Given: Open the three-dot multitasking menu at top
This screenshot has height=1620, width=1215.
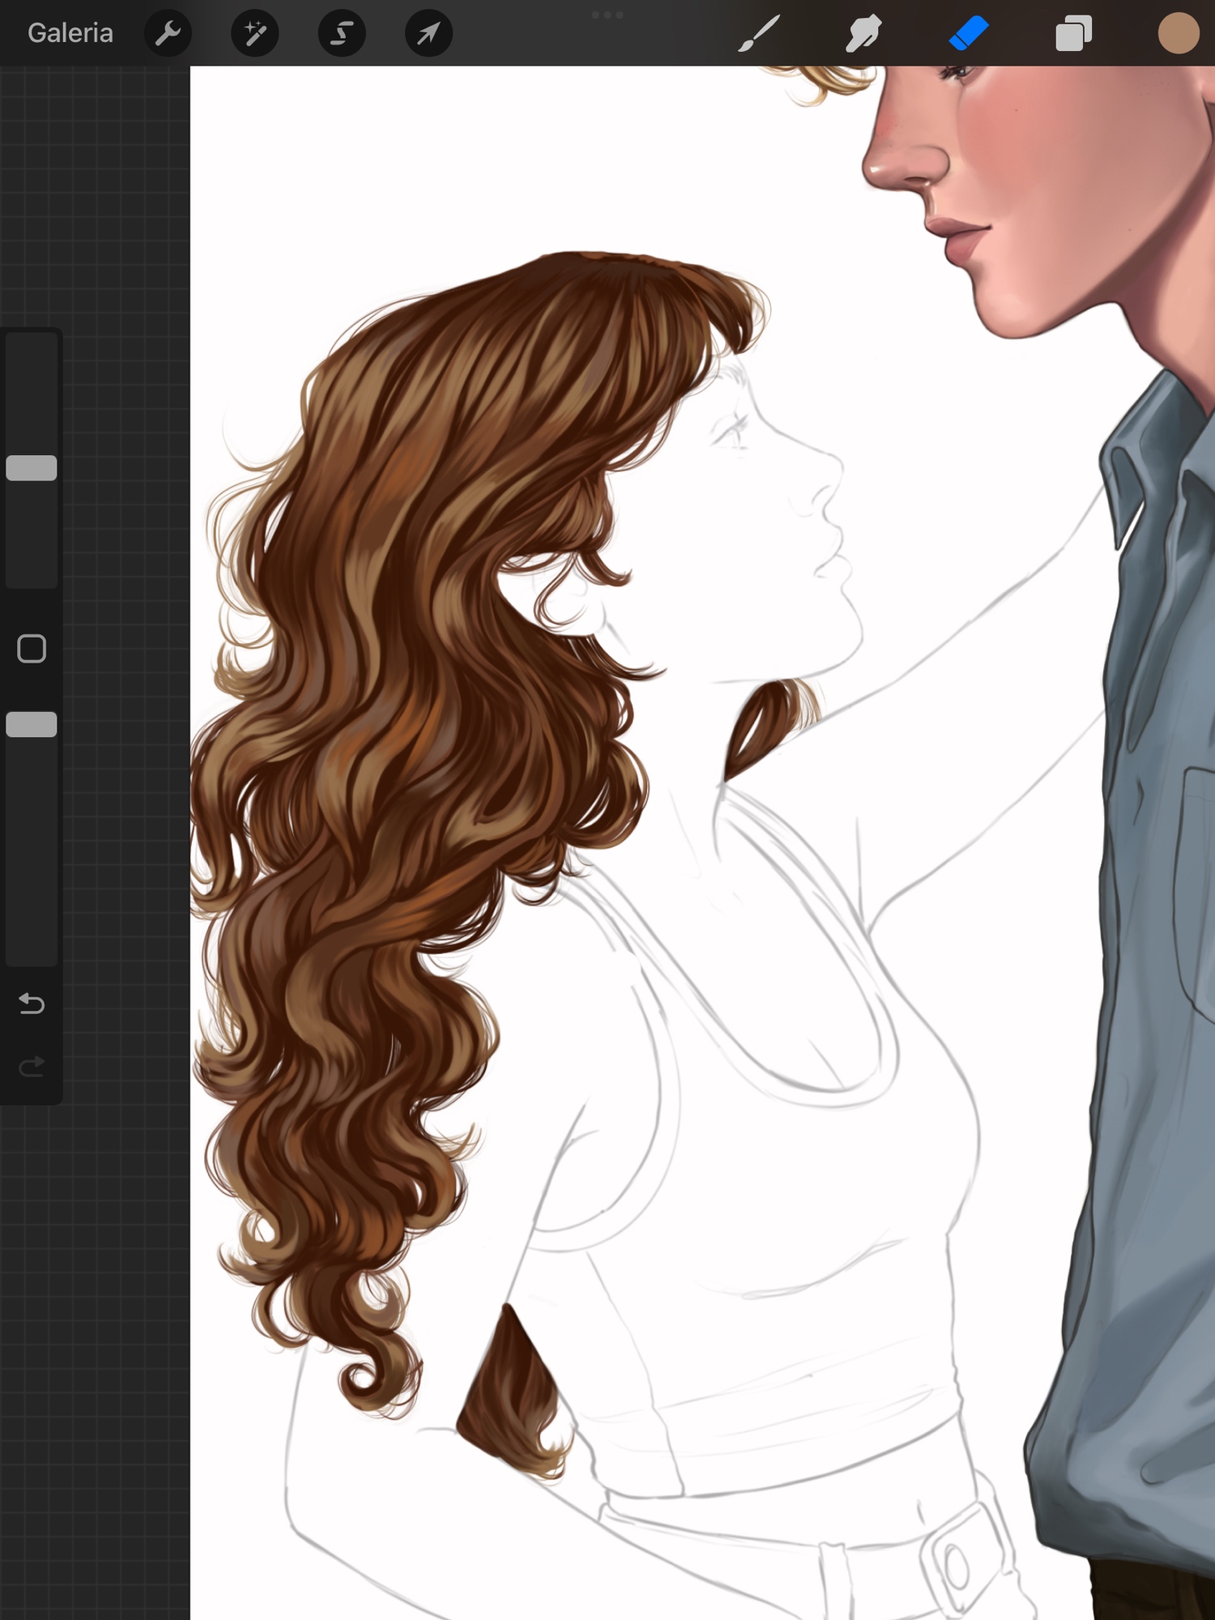Looking at the screenshot, I should [x=607, y=15].
